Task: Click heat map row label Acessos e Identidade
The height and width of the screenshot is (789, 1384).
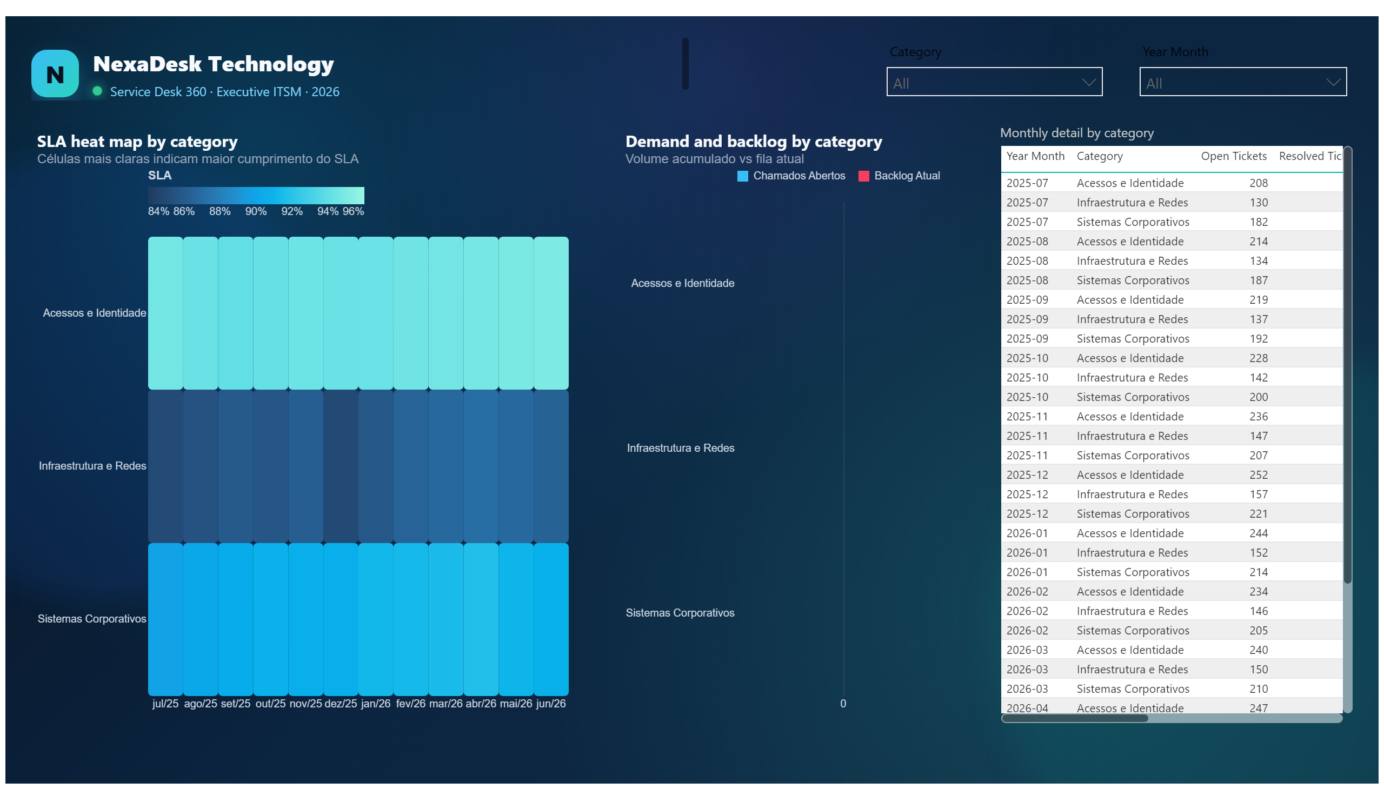Action: tap(94, 313)
